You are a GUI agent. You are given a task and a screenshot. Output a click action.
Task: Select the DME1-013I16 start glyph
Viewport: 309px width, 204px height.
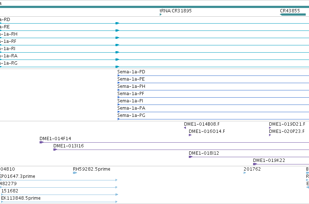pos(55,150)
